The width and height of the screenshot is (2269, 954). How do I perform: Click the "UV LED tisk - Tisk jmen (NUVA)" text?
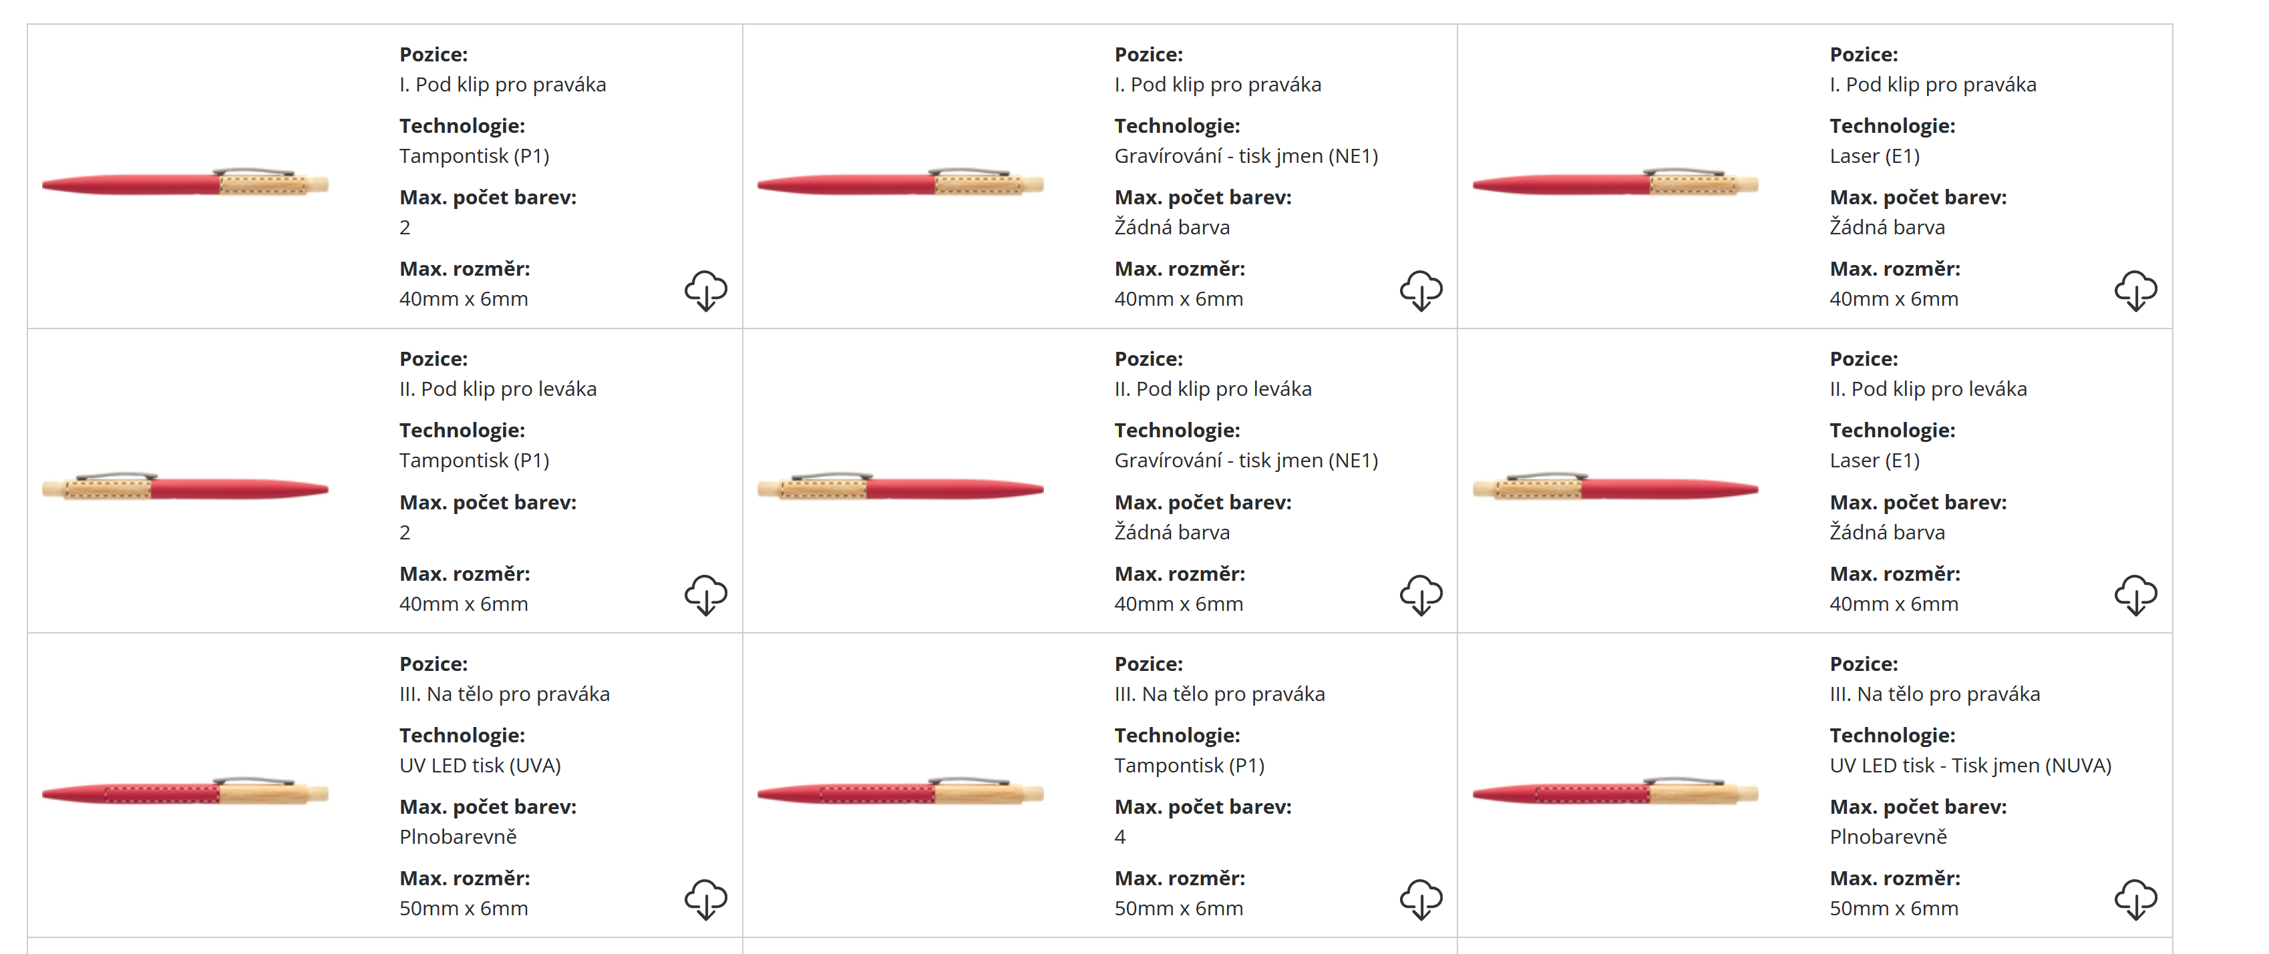1970,766
